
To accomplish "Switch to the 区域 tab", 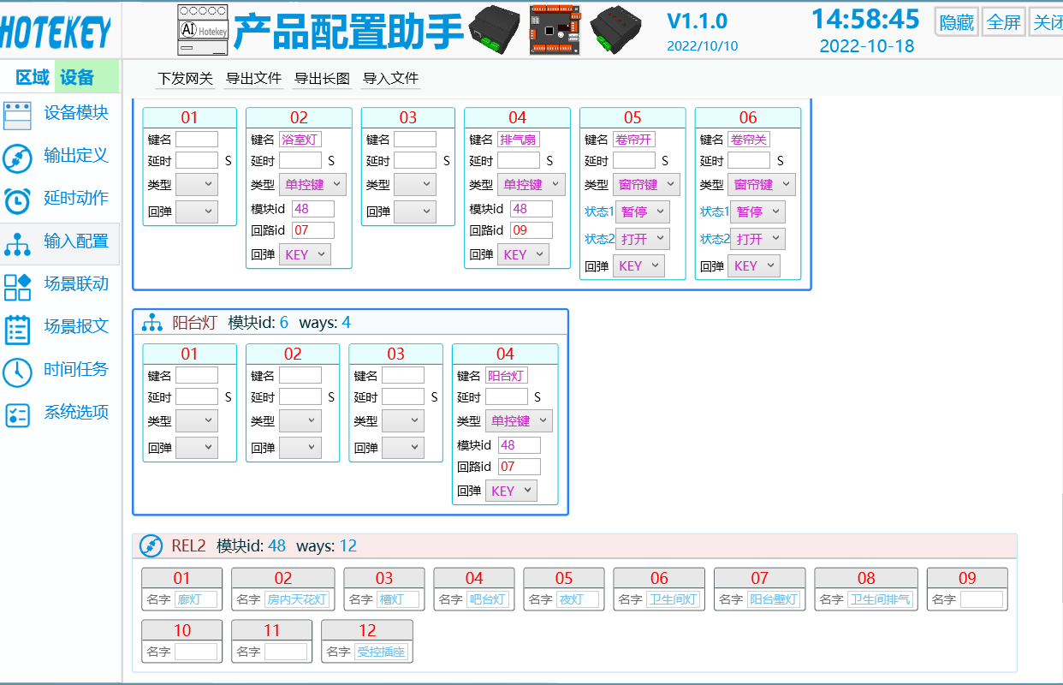I will (33, 78).
